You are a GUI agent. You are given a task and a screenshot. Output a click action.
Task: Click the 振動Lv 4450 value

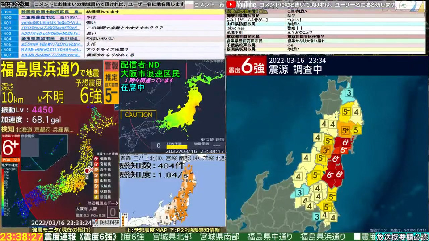pos(42,110)
